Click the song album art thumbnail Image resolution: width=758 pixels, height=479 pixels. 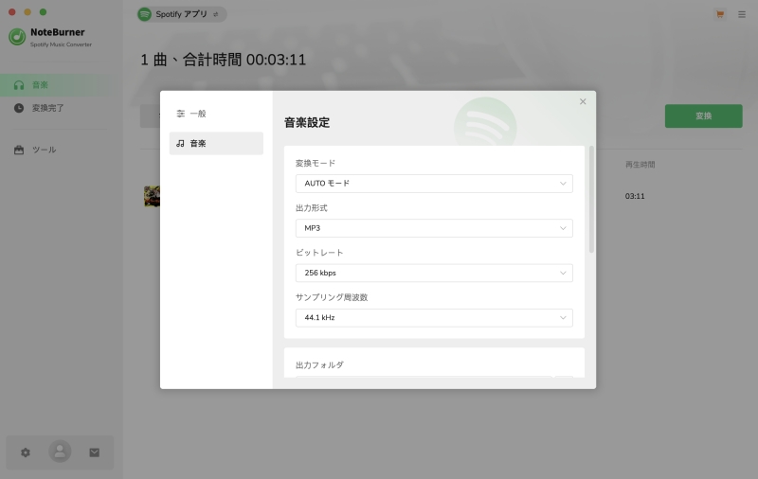153,196
